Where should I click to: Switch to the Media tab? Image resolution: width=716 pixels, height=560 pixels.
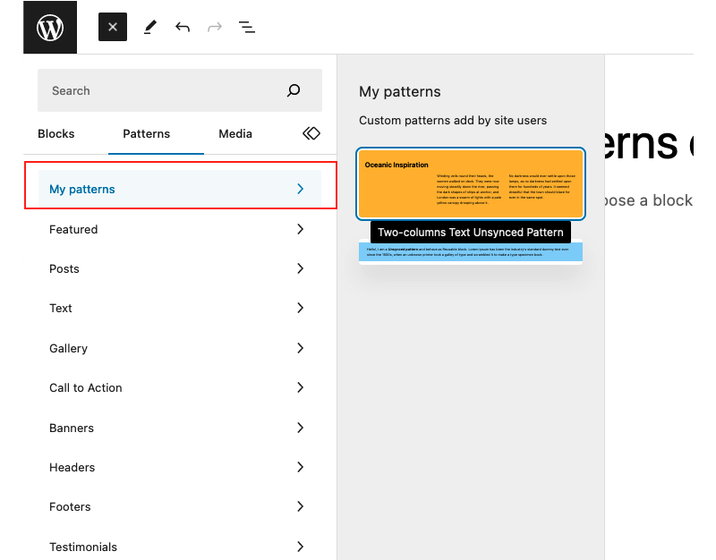click(x=235, y=133)
